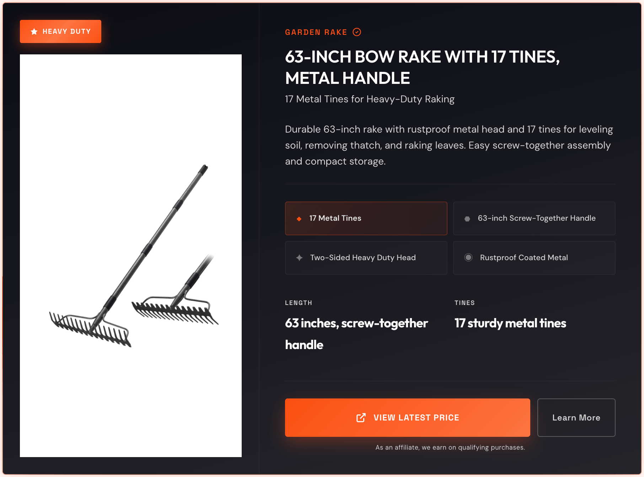The height and width of the screenshot is (477, 644).
Task: Click the product description paragraph
Action: pos(449,145)
